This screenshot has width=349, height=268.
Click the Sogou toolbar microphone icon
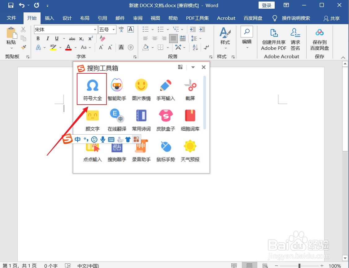[x=103, y=140]
